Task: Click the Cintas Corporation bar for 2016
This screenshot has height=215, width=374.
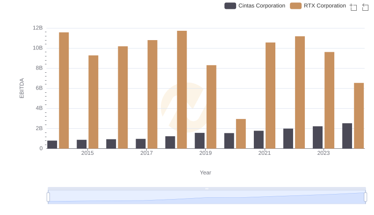Action: 111,144
